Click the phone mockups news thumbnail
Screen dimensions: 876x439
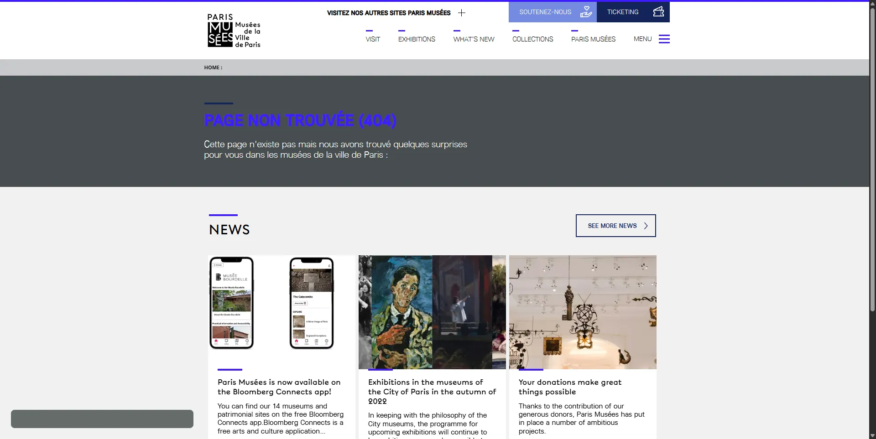[x=281, y=312]
